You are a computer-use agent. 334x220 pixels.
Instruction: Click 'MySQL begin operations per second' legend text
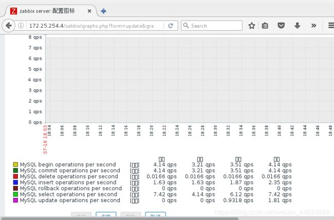click(x=68, y=165)
